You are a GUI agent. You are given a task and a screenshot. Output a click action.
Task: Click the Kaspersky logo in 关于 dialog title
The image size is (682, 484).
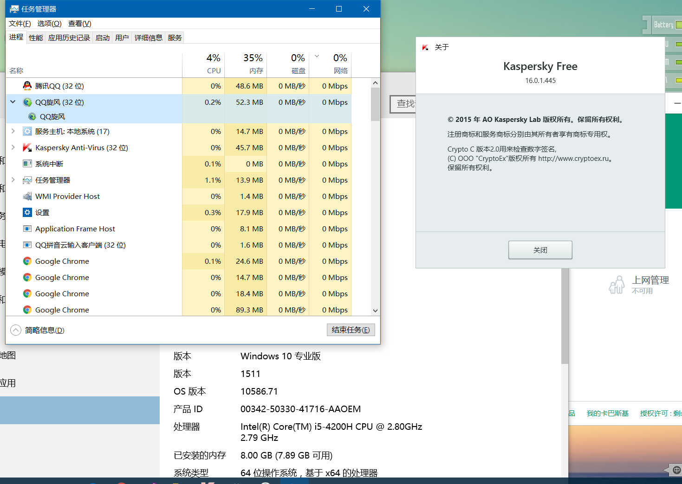pos(425,47)
